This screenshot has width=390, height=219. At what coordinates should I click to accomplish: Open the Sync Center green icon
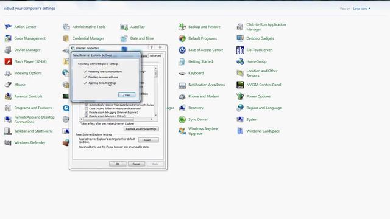click(182, 119)
